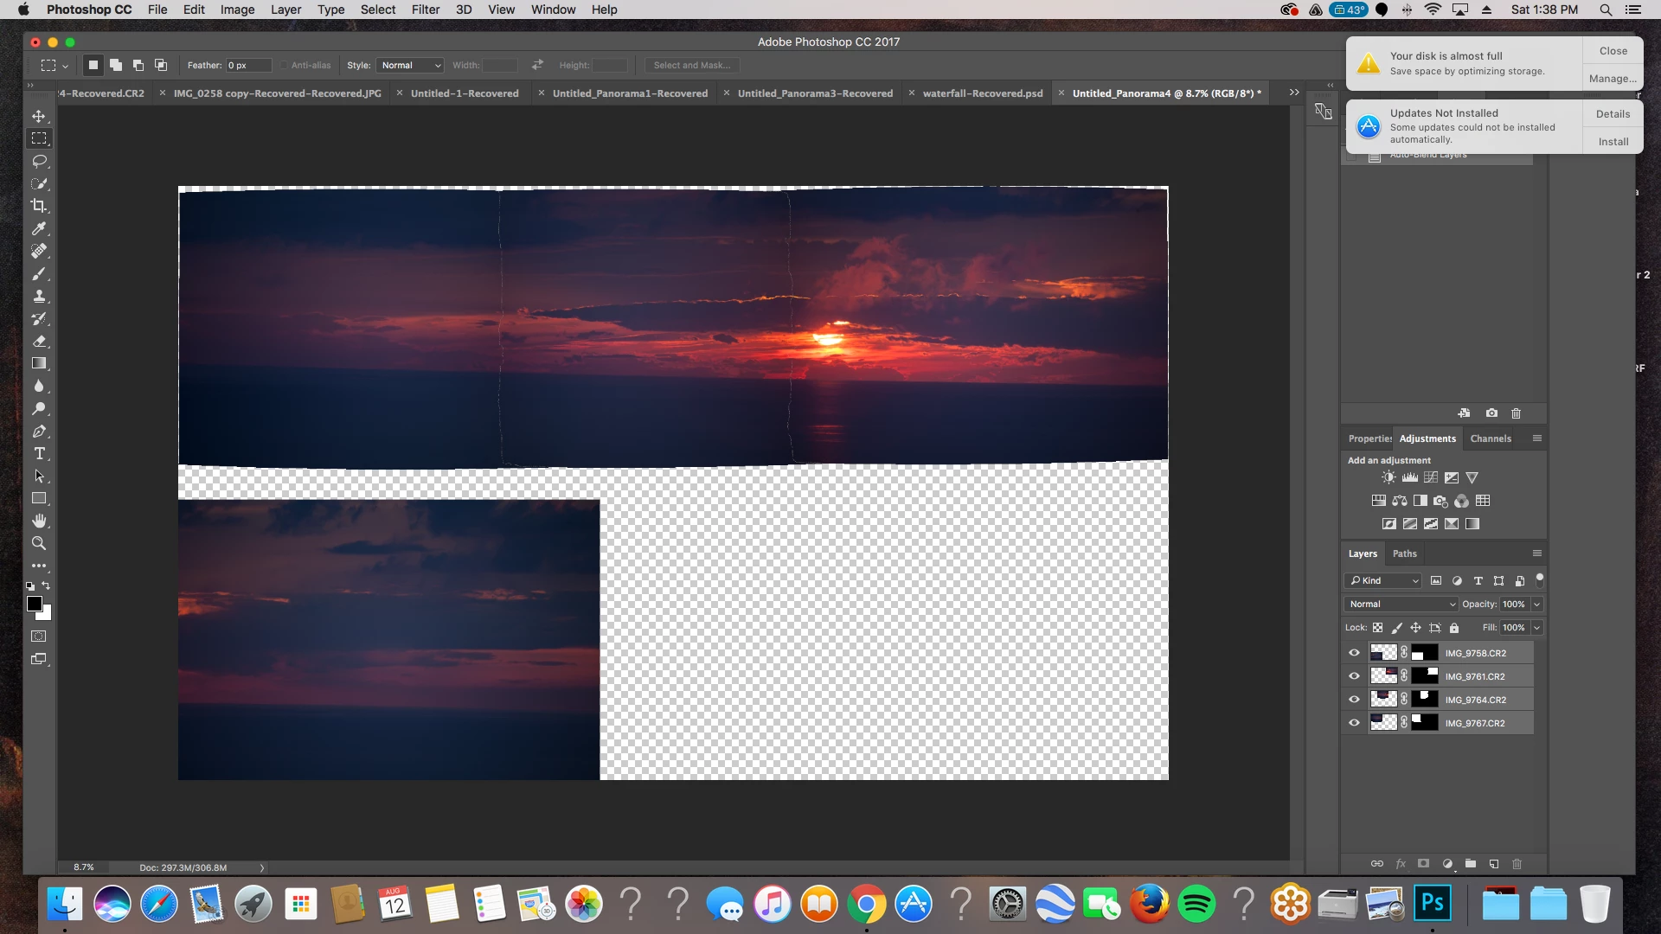The height and width of the screenshot is (934, 1661).
Task: Choose the Horizontal Type tool
Action: click(x=39, y=453)
